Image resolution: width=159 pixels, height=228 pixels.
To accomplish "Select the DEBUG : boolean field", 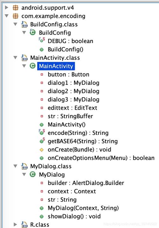I will tap(71, 41).
